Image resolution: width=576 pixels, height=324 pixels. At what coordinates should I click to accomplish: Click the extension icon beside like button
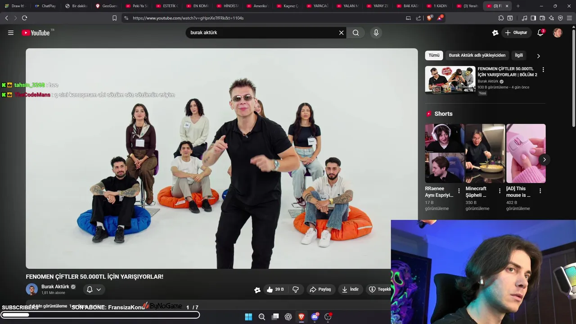(257, 290)
